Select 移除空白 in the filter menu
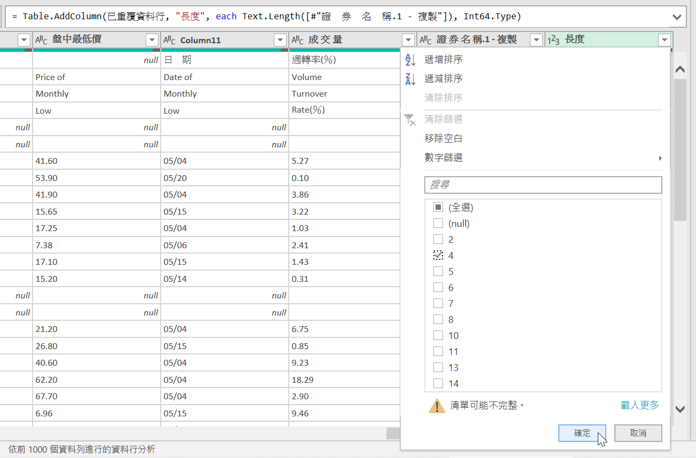Screen dimensions: 696x458 click(444, 139)
